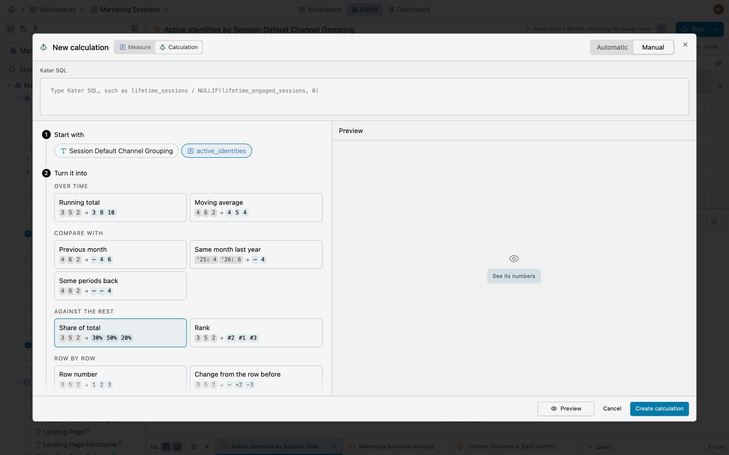
Task: Click the Landing Page Hostname field name
Action: tap(80, 444)
